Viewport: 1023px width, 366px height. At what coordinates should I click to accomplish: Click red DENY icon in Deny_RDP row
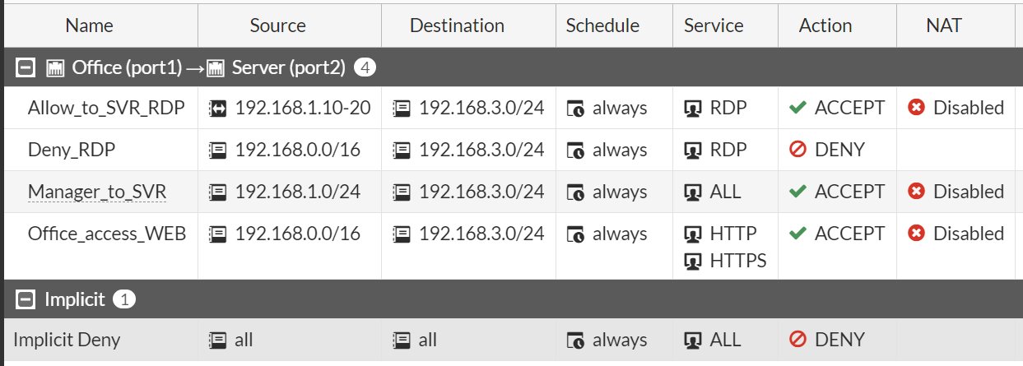tap(797, 150)
